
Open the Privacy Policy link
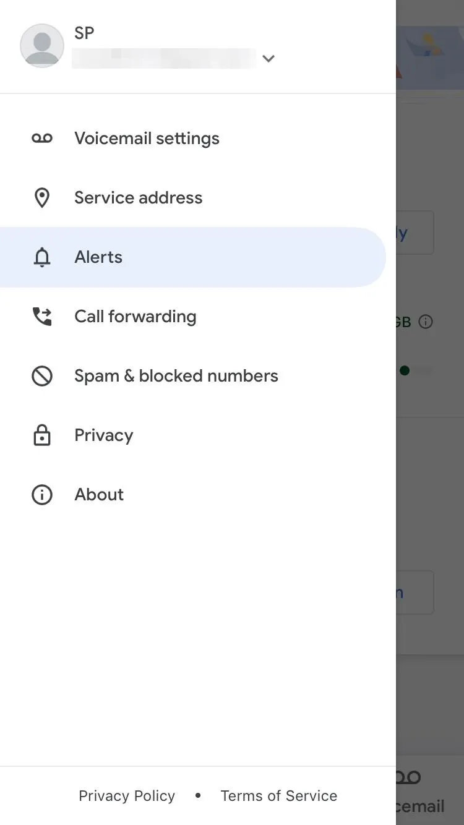[x=127, y=796]
